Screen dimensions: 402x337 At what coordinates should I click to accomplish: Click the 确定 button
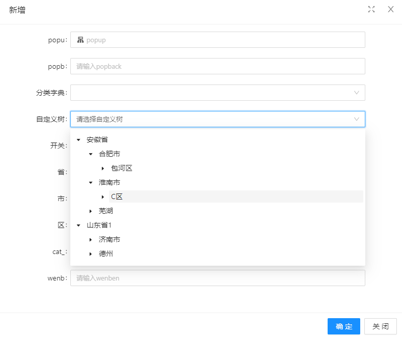(344, 326)
